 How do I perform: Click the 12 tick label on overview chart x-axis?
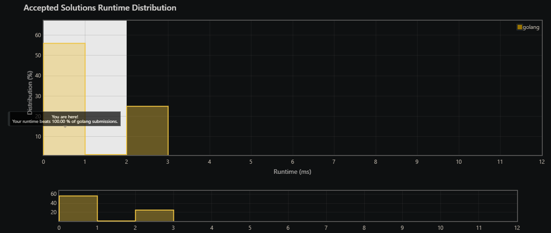(517, 227)
